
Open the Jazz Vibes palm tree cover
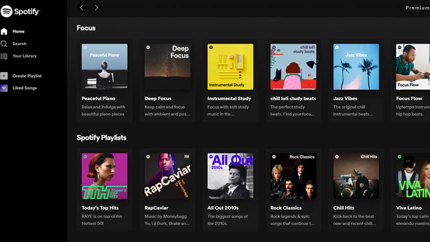356,67
